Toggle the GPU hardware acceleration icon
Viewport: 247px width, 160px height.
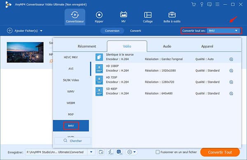119,152
